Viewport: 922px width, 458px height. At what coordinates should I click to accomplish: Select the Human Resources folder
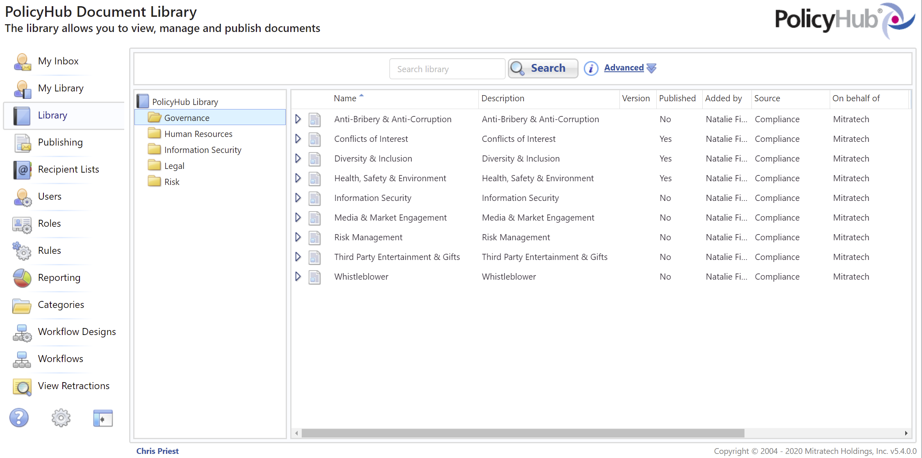[x=198, y=134]
